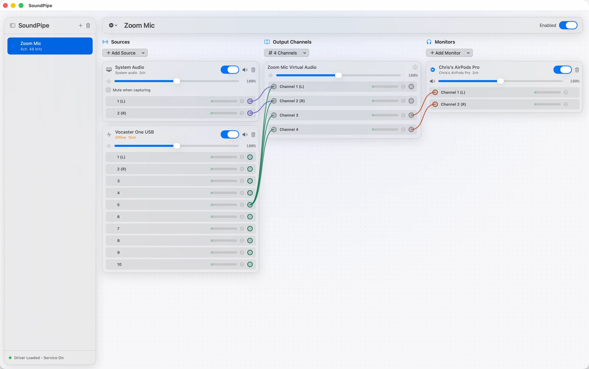Open the Add Source dropdown
Image resolution: width=589 pixels, height=369 pixels.
tap(125, 53)
